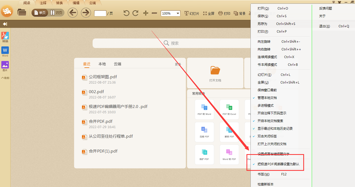
Task: Switch to 单页 single-page view
Action: tap(40, 13)
